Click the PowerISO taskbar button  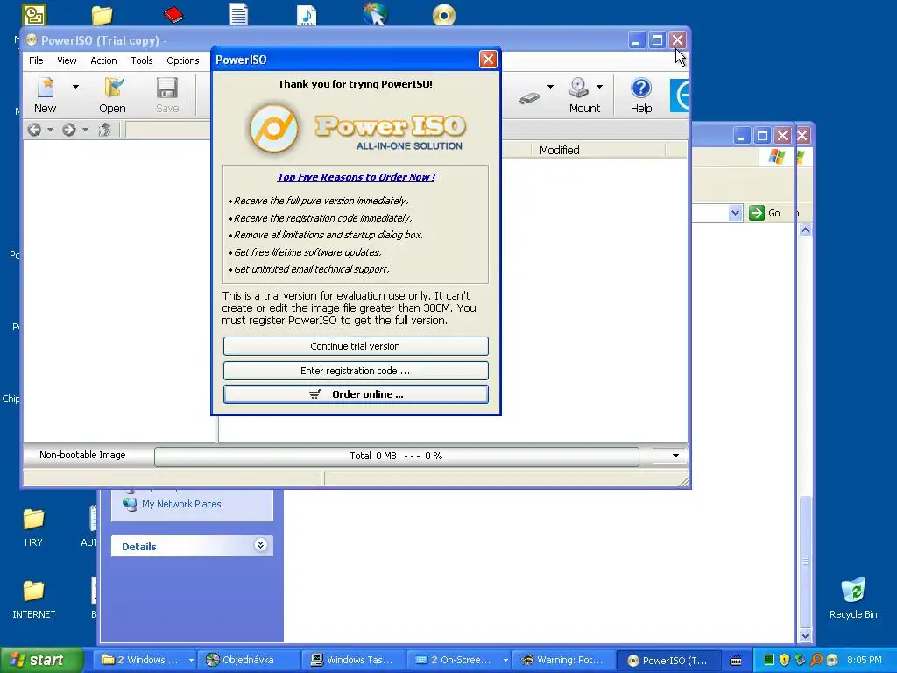click(668, 660)
